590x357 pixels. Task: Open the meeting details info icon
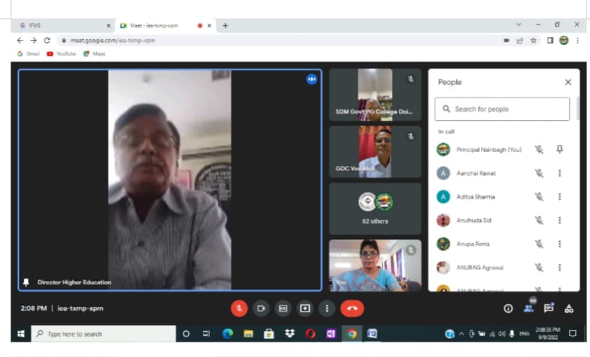pyautogui.click(x=508, y=308)
